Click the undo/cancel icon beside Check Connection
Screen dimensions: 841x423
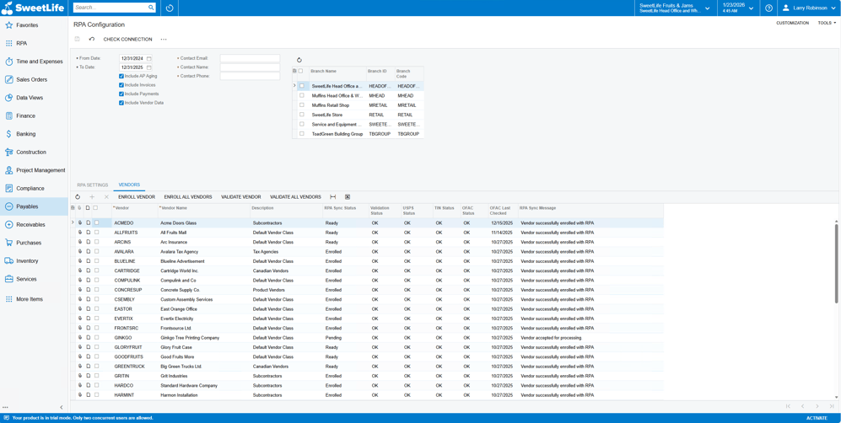(92, 39)
